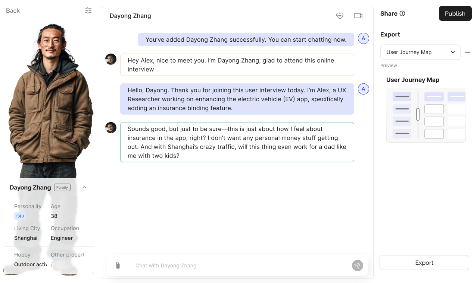The height and width of the screenshot is (283, 474).
Task: Open the User Journey Map preview thumbnail
Action: [426, 115]
